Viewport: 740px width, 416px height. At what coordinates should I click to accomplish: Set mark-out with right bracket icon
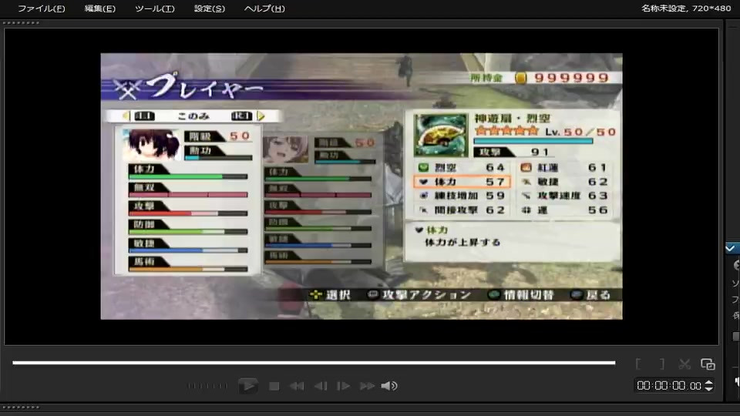point(661,364)
